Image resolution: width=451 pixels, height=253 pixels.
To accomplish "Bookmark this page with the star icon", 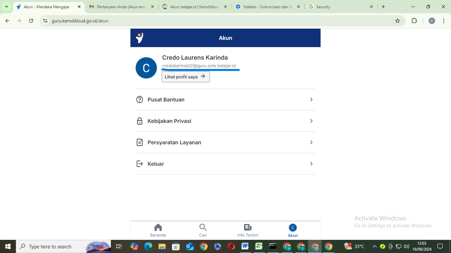I will click(x=398, y=21).
